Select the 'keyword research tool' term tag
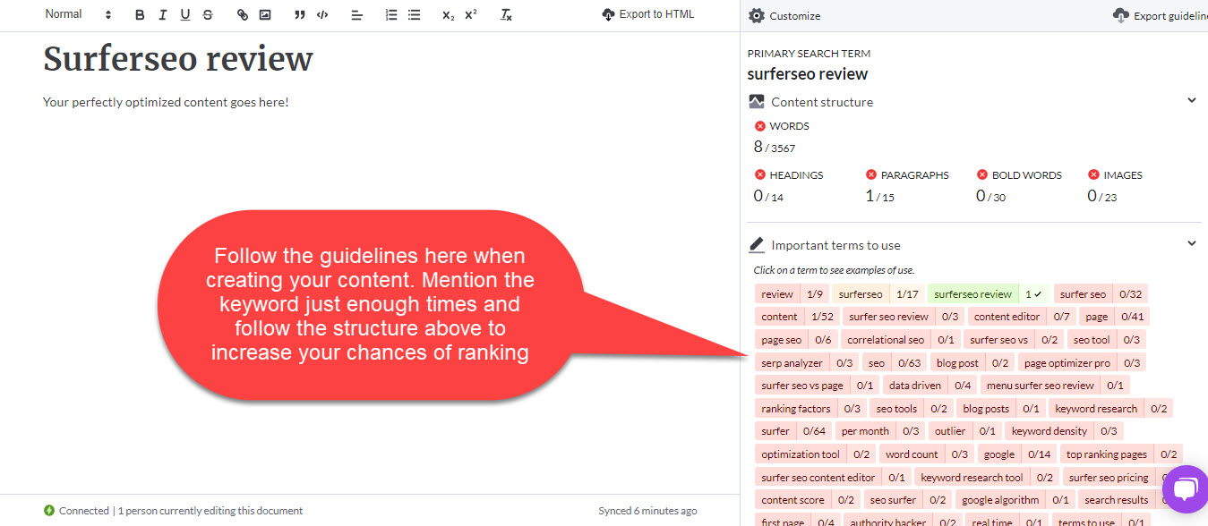Viewport: 1208px width, 526px height. tap(987, 478)
